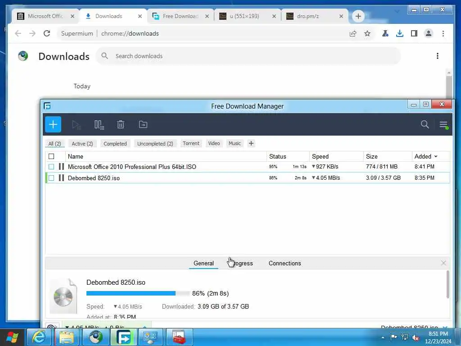
Task: Toggle the browser side panel icon
Action: 414,33
